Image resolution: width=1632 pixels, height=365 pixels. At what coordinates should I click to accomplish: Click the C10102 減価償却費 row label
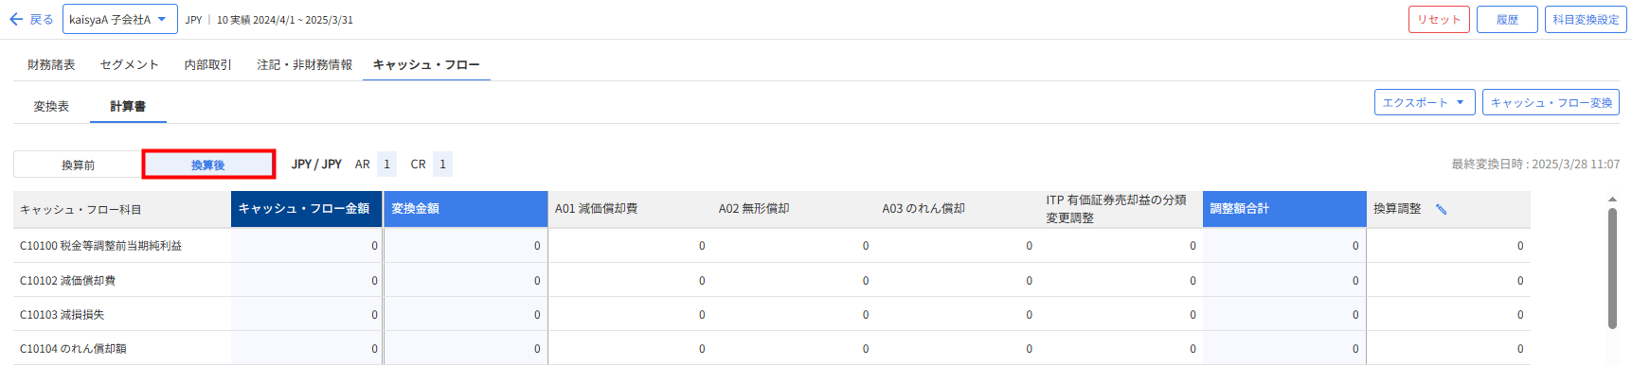tap(68, 280)
